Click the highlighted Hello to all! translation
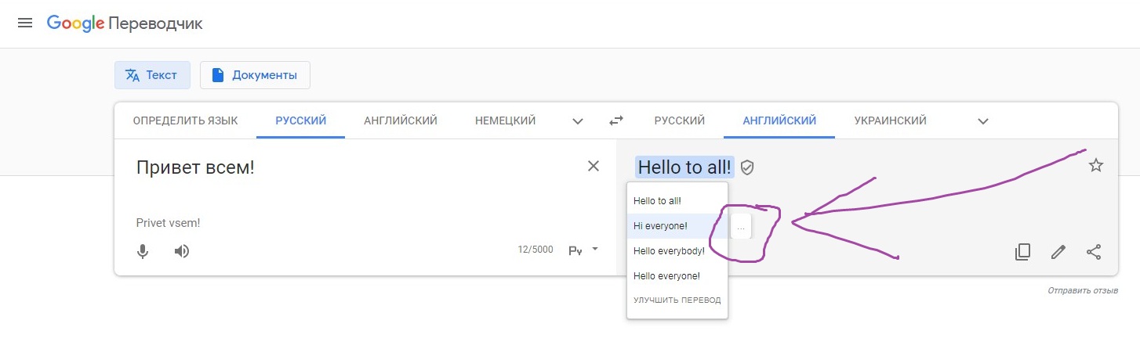Screen dimensions: 1140x338 point(684,167)
